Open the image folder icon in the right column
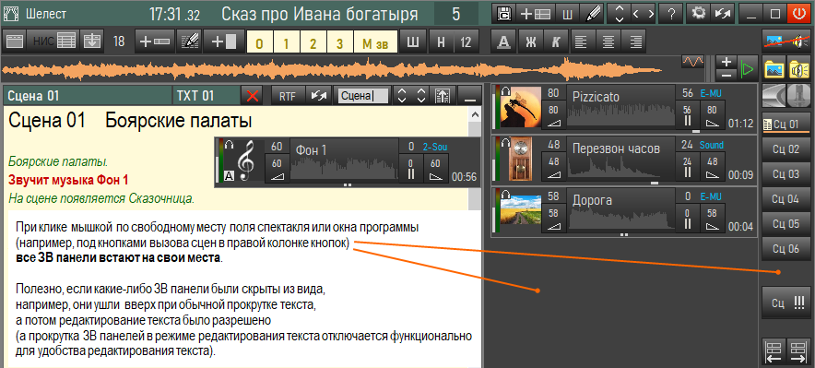This screenshot has height=368, width=815. (x=774, y=69)
